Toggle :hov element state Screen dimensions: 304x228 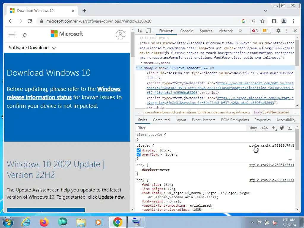tap(253, 128)
